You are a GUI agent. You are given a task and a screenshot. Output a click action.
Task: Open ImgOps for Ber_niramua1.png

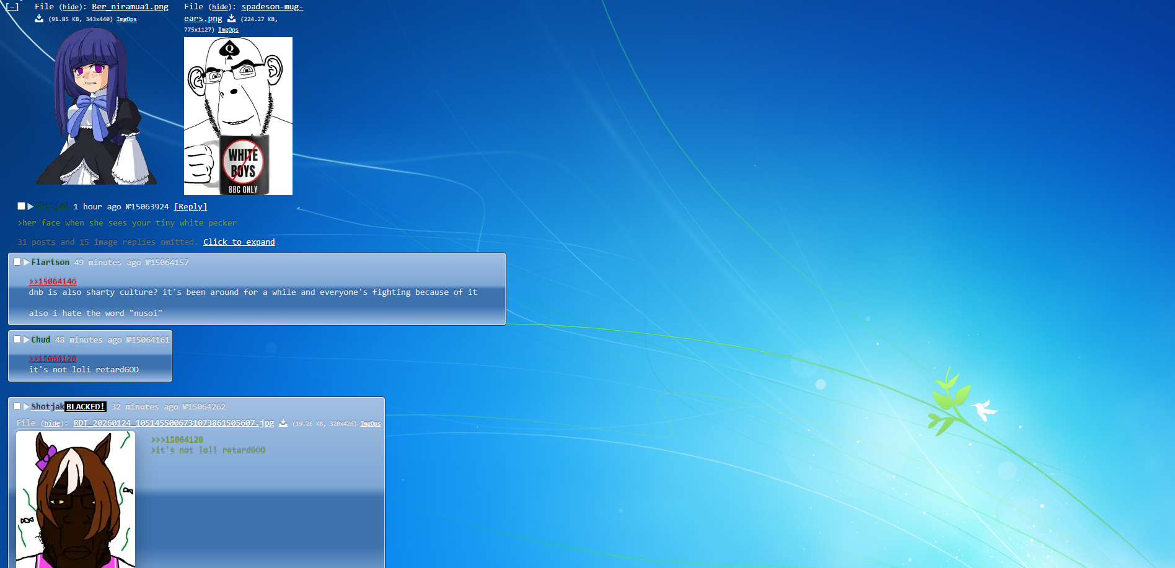[x=126, y=19]
